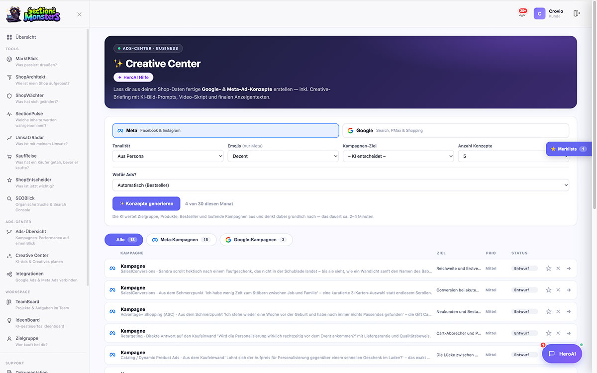Viewport: 597px width, 373px height.
Task: Remove the 3-Karten-Auswahl campaign via X
Action: [558, 290]
